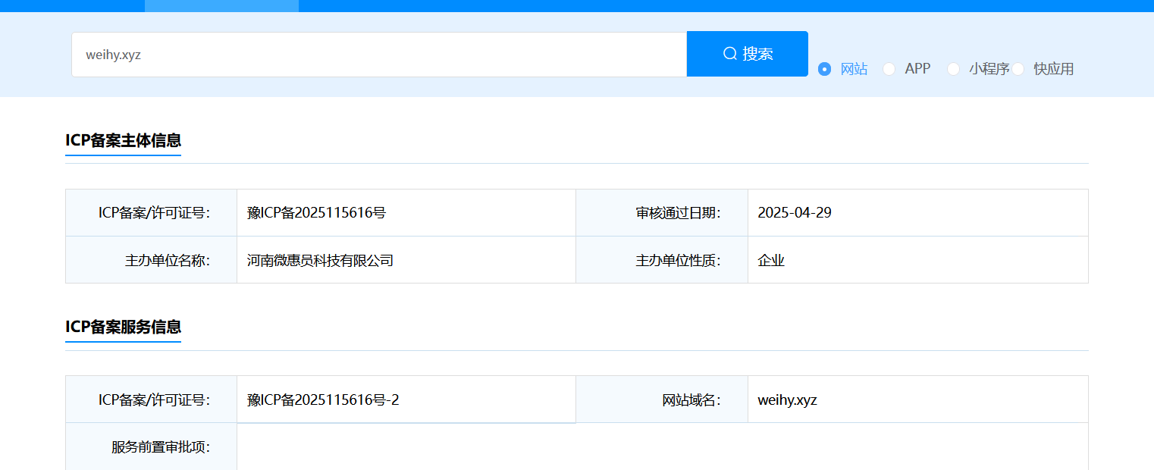
Task: Click the 河南微惠员科技有限公司 company name
Action: click(320, 261)
